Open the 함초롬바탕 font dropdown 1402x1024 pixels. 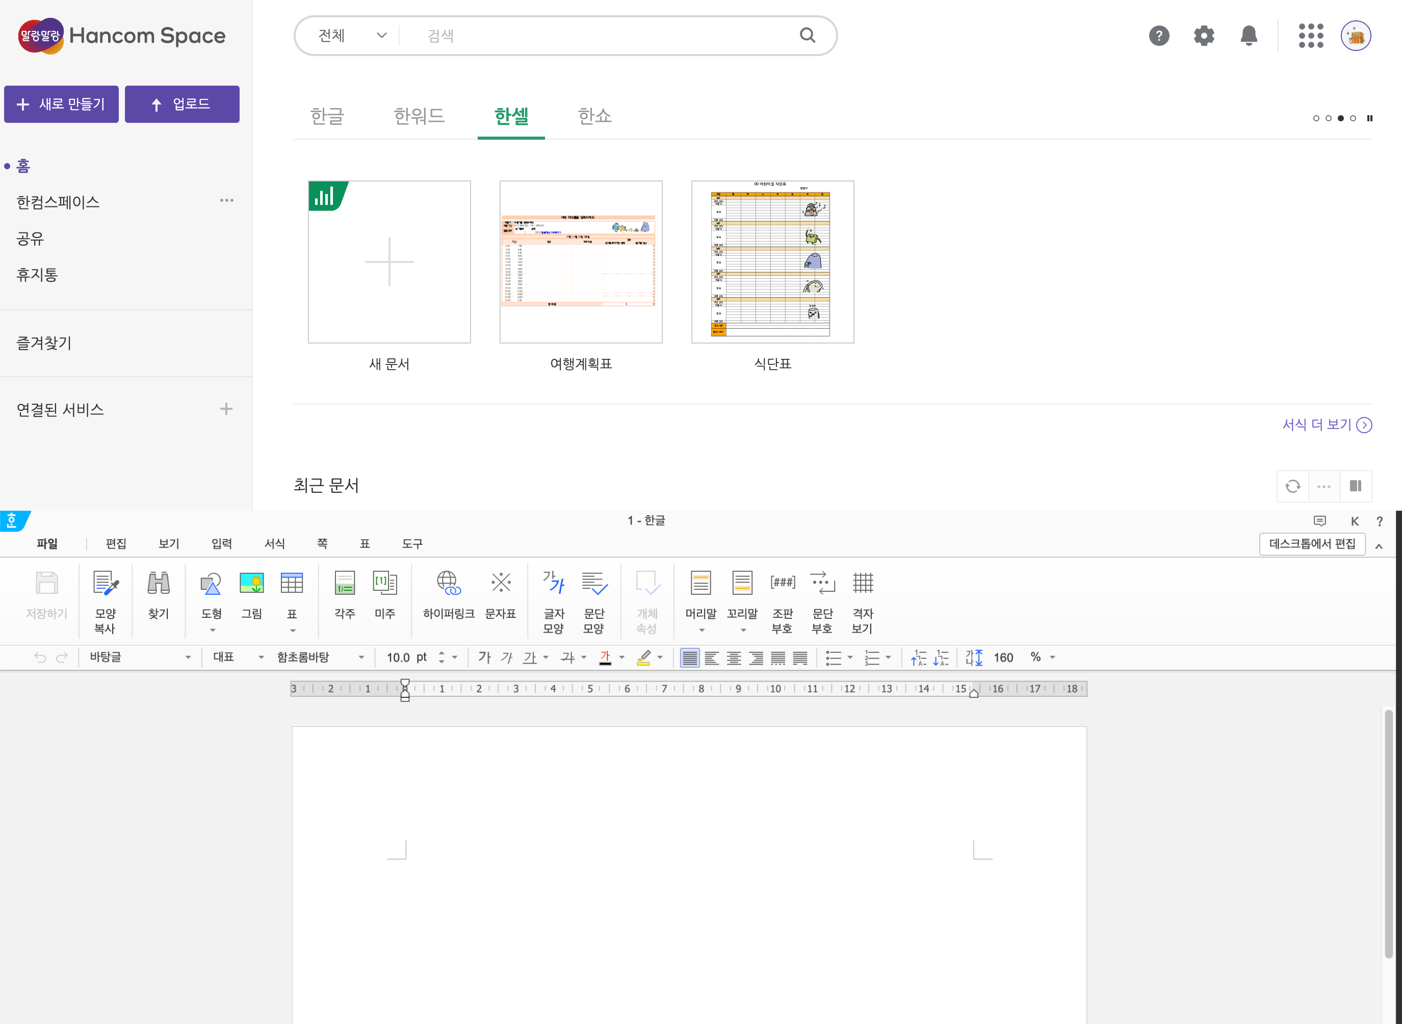[361, 658]
